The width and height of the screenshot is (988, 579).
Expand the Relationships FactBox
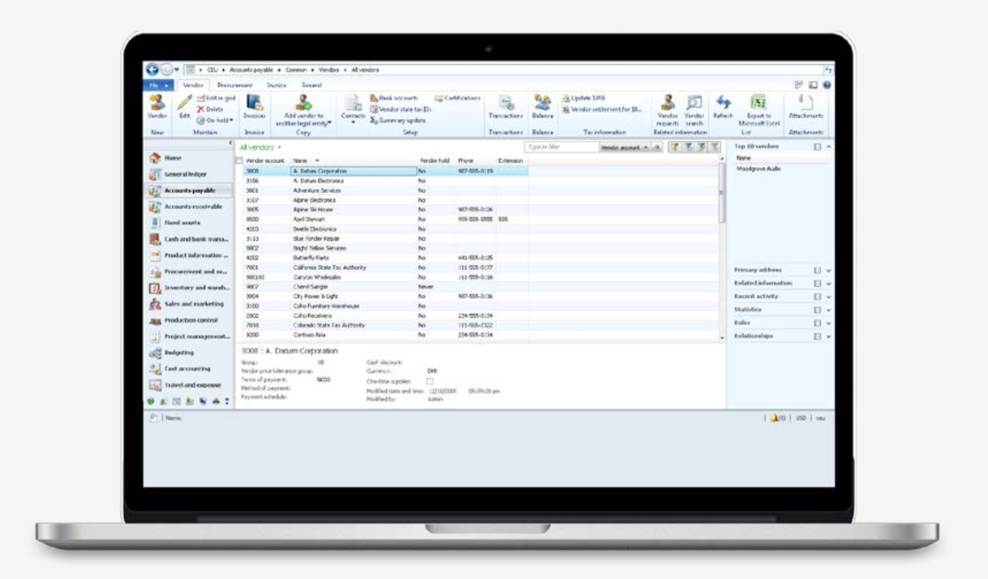pyautogui.click(x=829, y=336)
